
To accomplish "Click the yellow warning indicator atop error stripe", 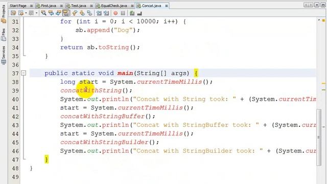I will (323, 20).
